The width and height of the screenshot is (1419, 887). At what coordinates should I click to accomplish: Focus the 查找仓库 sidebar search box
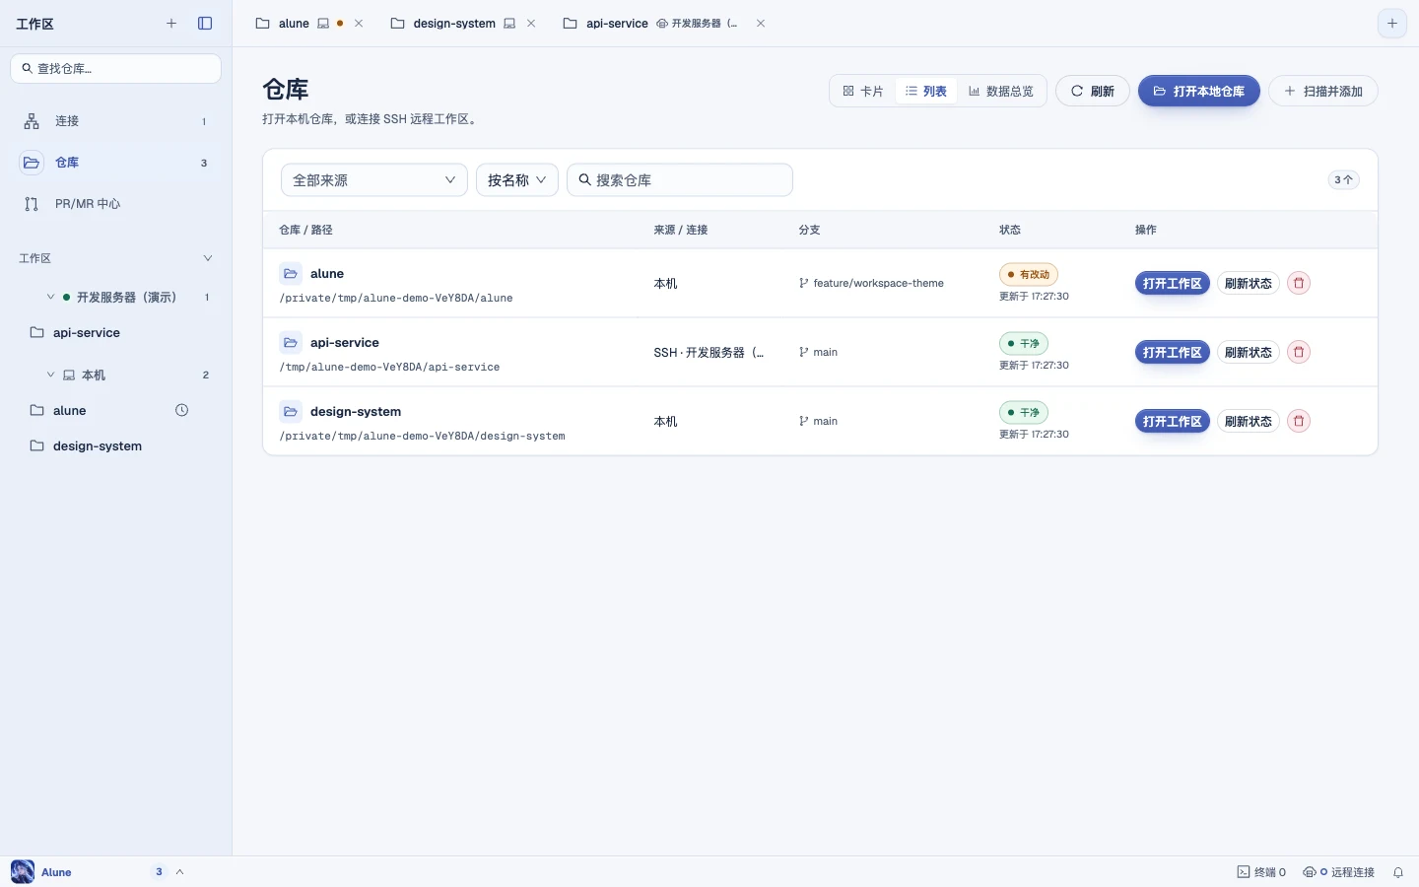[x=116, y=68]
